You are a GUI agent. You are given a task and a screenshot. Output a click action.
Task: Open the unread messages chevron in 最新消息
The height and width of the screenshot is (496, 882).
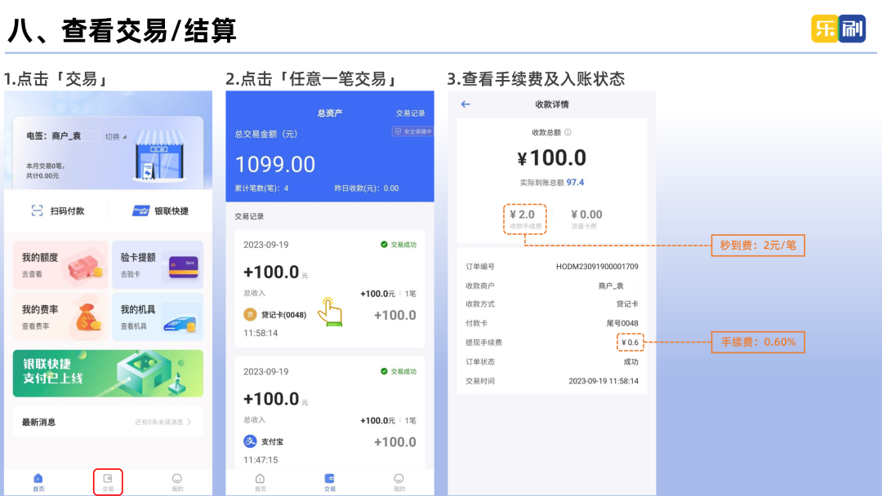click(x=189, y=422)
